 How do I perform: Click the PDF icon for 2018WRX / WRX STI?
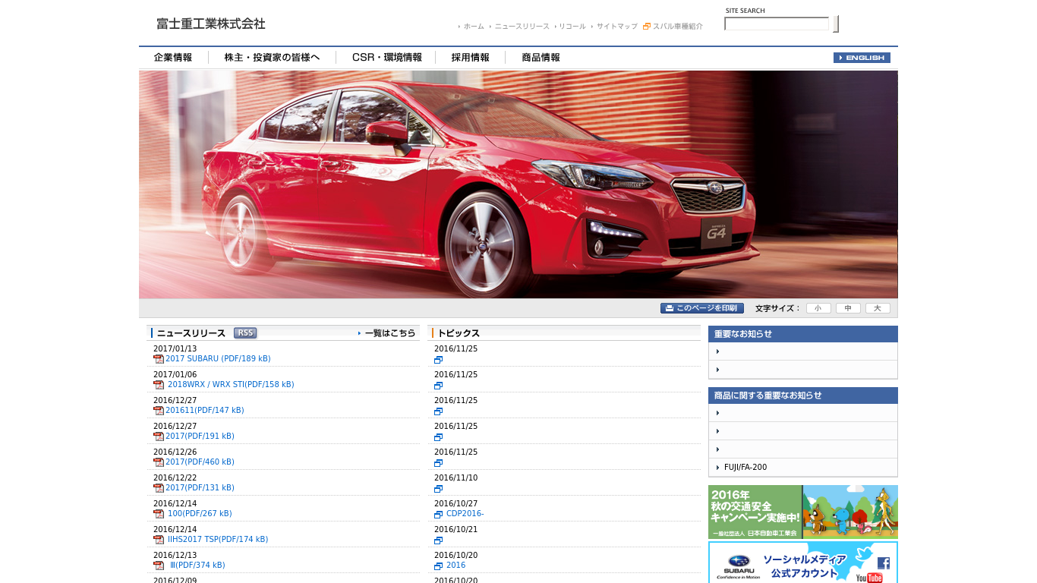coord(158,385)
